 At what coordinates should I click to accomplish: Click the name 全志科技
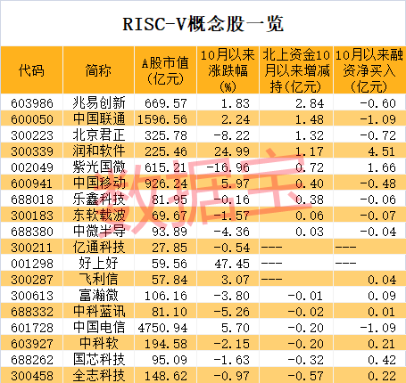[x=99, y=375]
